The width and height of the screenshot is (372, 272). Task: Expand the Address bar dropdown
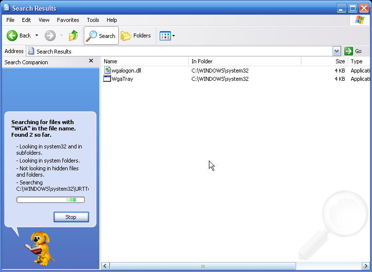click(336, 51)
